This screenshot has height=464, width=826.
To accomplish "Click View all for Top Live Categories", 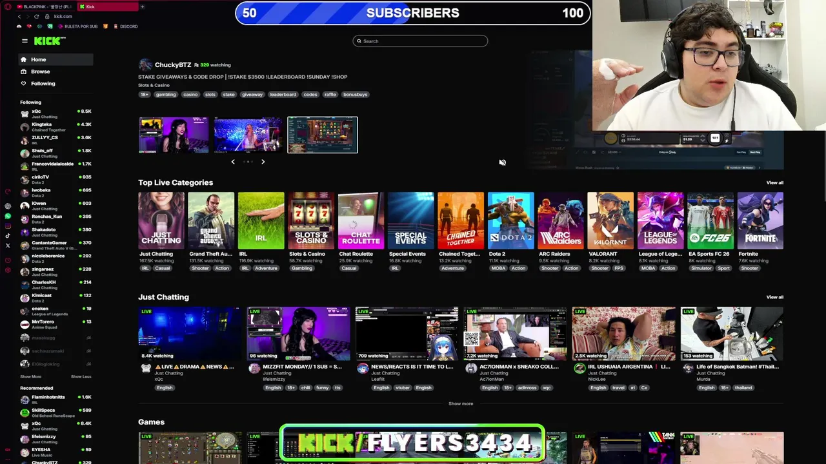I will 774,183.
